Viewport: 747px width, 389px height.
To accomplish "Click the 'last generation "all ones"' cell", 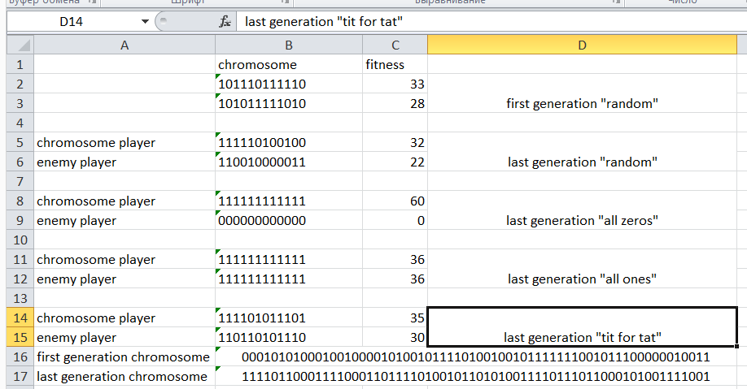I will [x=582, y=279].
